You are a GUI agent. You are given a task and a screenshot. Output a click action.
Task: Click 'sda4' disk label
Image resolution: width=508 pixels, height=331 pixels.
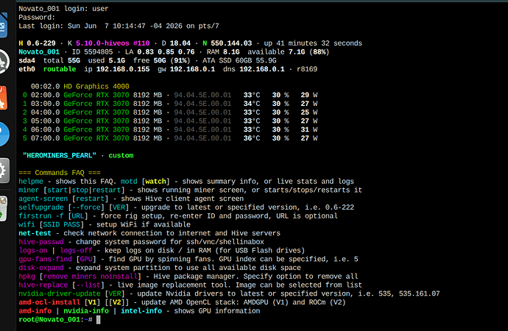pos(27,60)
